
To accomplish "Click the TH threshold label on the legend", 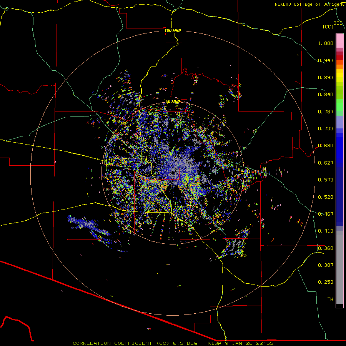I will click(x=330, y=299).
